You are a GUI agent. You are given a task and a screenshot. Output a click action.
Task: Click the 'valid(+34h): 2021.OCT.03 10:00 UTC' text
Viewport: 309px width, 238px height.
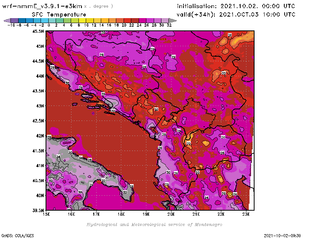pos(236,14)
